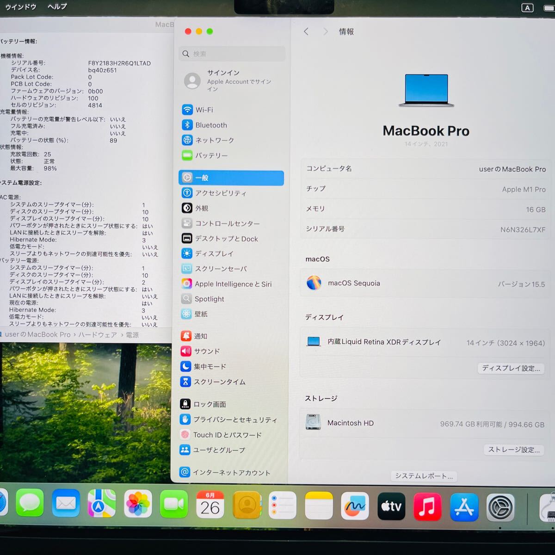This screenshot has height=555, width=555.
Task: Go back with the left chevron
Action: pos(306,31)
